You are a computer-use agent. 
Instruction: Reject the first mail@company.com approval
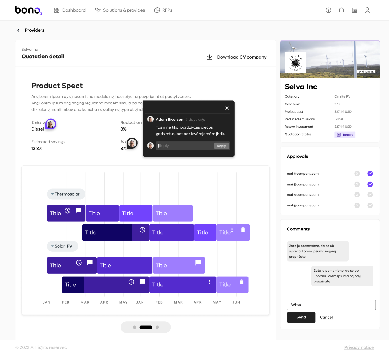pos(357,174)
